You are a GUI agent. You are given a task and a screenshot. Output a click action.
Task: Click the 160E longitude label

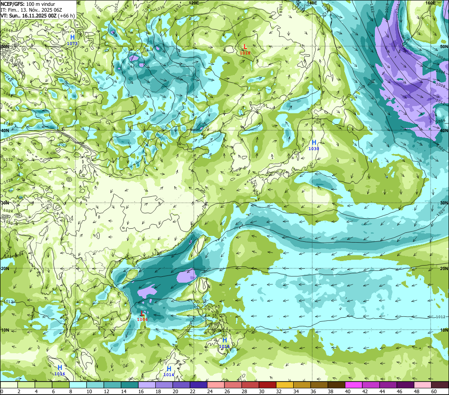431,3
